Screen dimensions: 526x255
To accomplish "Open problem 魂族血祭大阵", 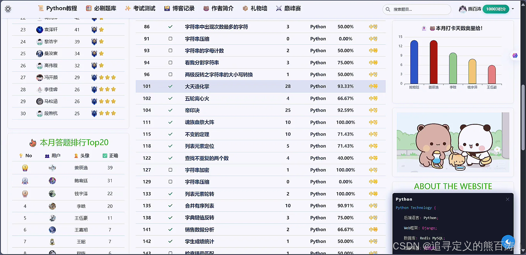I will pos(200,122).
